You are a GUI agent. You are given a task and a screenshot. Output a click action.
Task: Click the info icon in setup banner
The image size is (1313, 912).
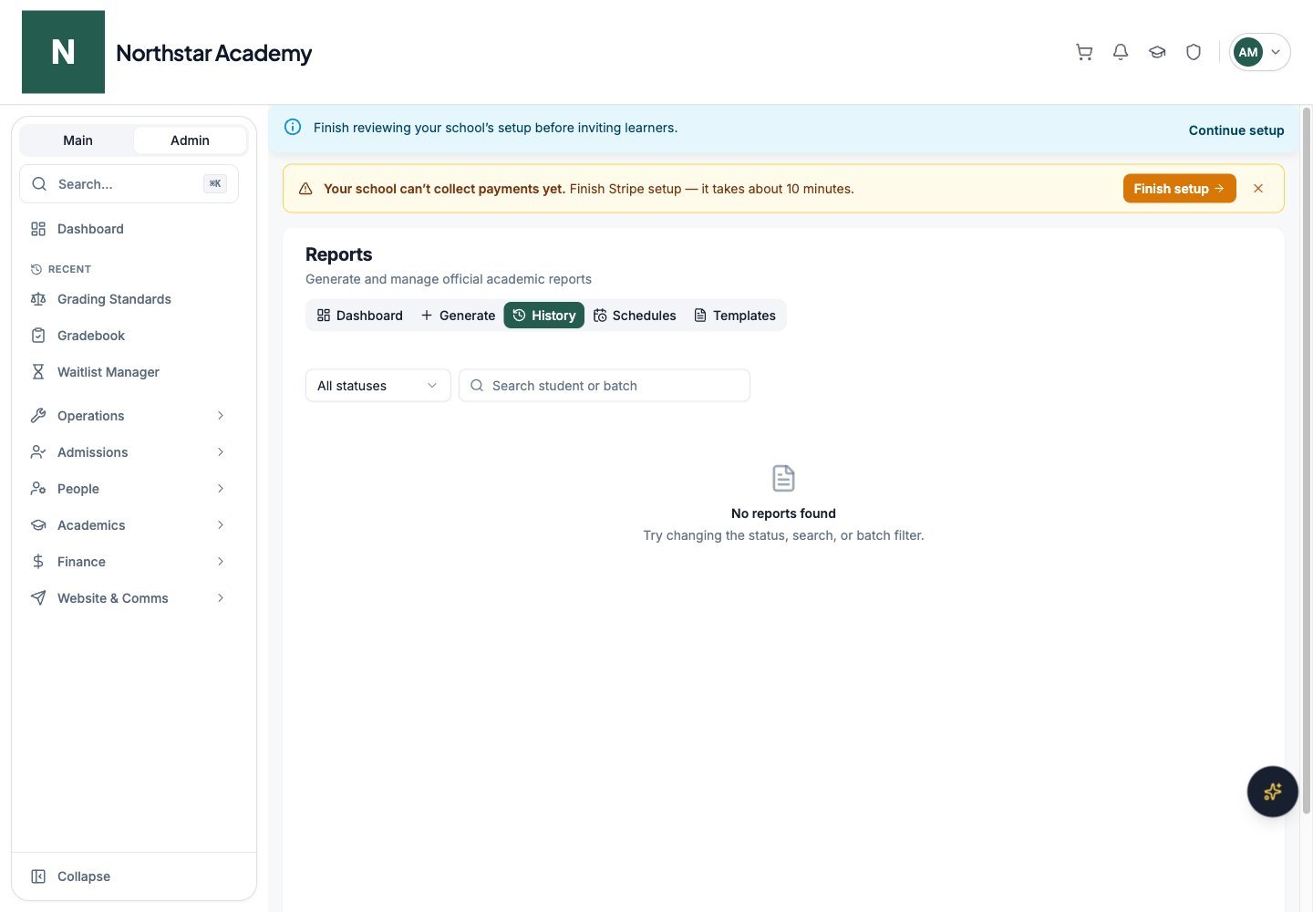coord(293,127)
